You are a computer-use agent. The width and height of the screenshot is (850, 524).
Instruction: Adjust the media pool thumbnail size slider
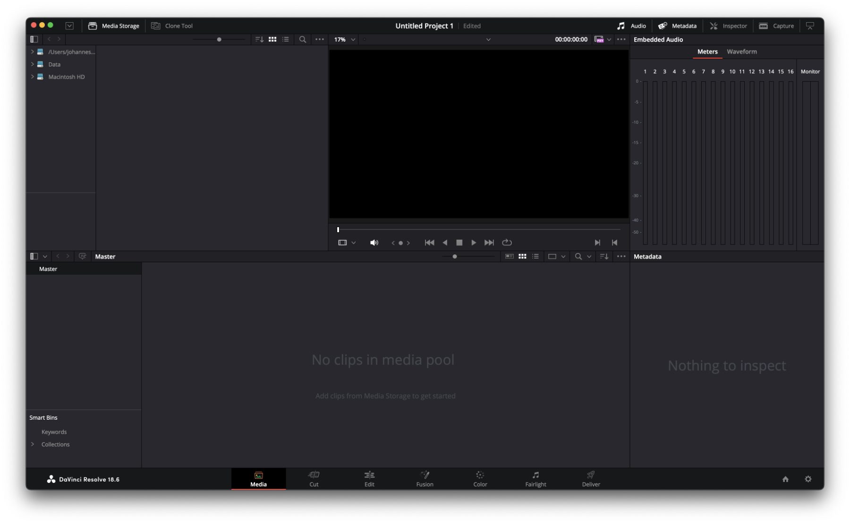coord(455,256)
